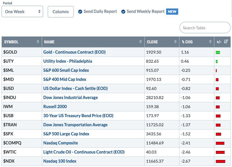This screenshot has height=167, width=232.
Task: Sort table by CLOSE column arrows
Action: 175,42
